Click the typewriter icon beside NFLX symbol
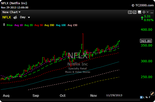 [x=15, y=17]
